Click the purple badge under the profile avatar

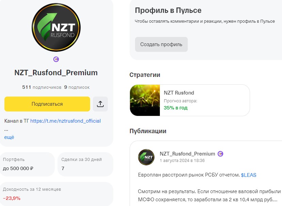56,59
